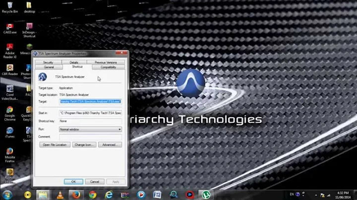The height and width of the screenshot is (200, 357).
Task: Confirm the properties with OK
Action: click(x=73, y=182)
